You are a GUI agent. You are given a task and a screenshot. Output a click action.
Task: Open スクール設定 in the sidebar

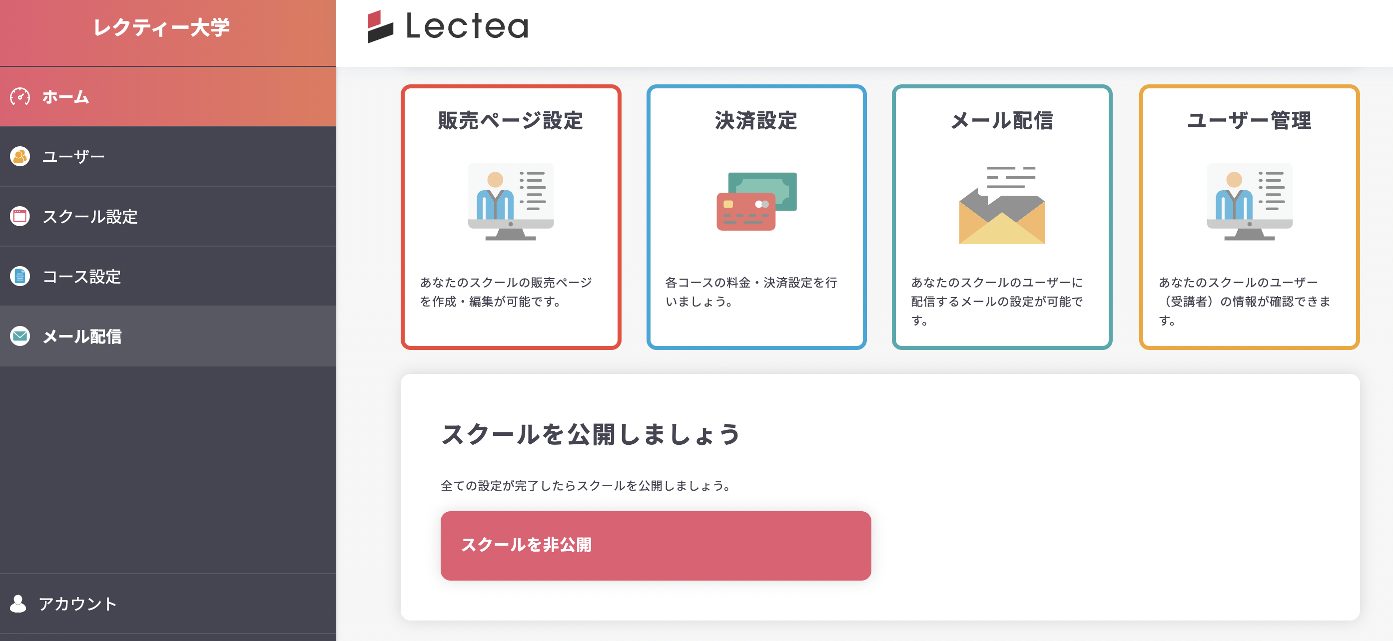[90, 217]
